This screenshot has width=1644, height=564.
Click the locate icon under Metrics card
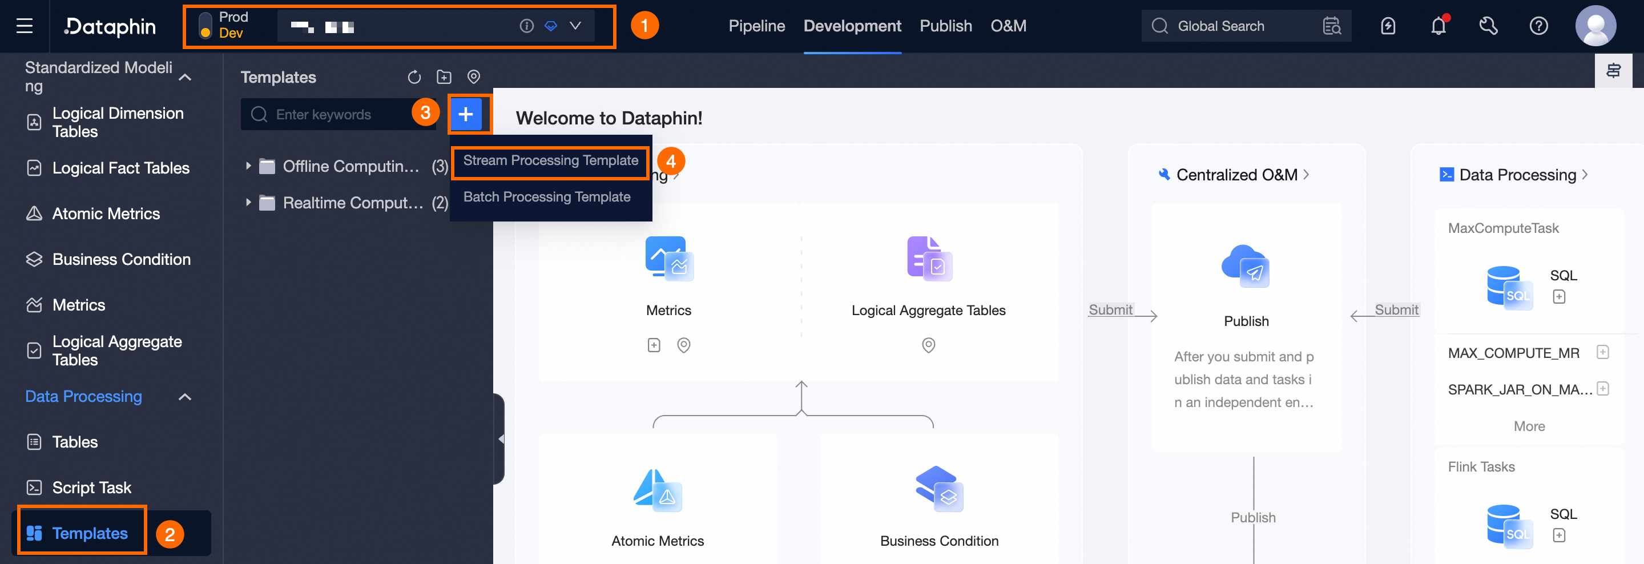click(683, 345)
